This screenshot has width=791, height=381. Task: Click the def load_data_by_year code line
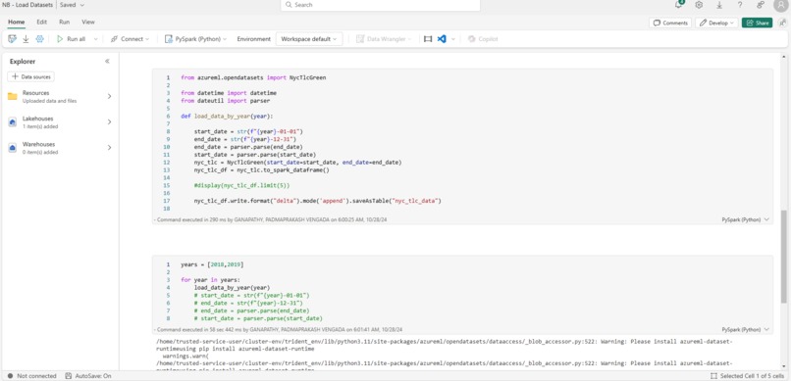click(227, 116)
